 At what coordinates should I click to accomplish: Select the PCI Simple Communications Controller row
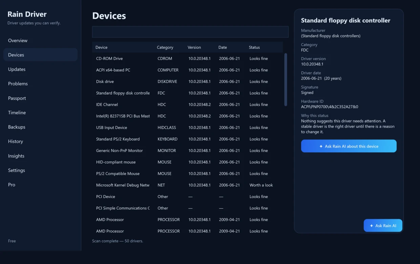pyautogui.click(x=187, y=208)
